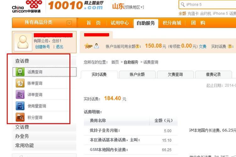Open the 使用量查询 sidebar entry text
The image size is (236, 157).
click(x=37, y=106)
